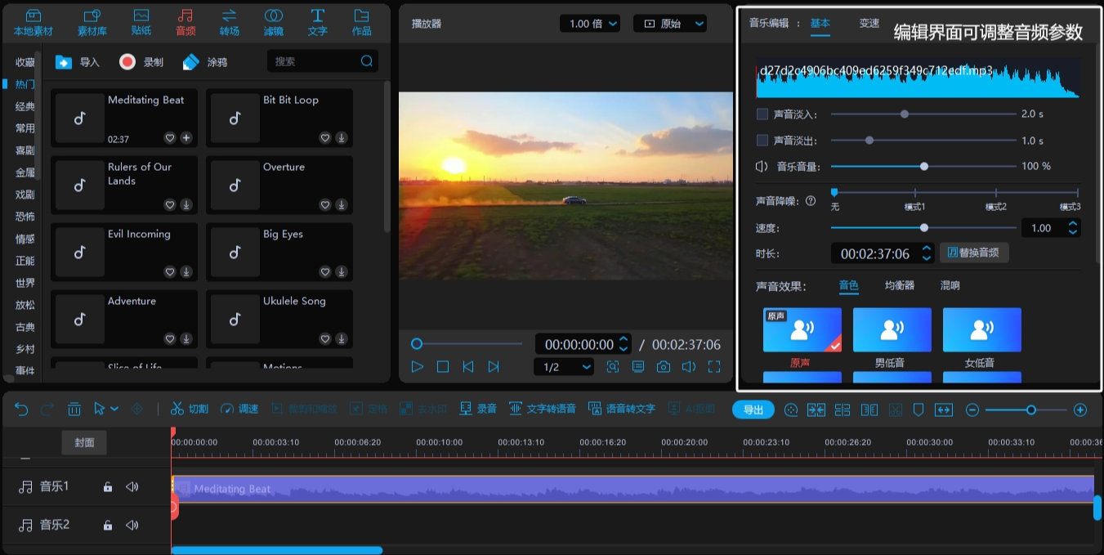Open the 转场 transitions panel
Screen dimensions: 1104x555
pos(229,21)
